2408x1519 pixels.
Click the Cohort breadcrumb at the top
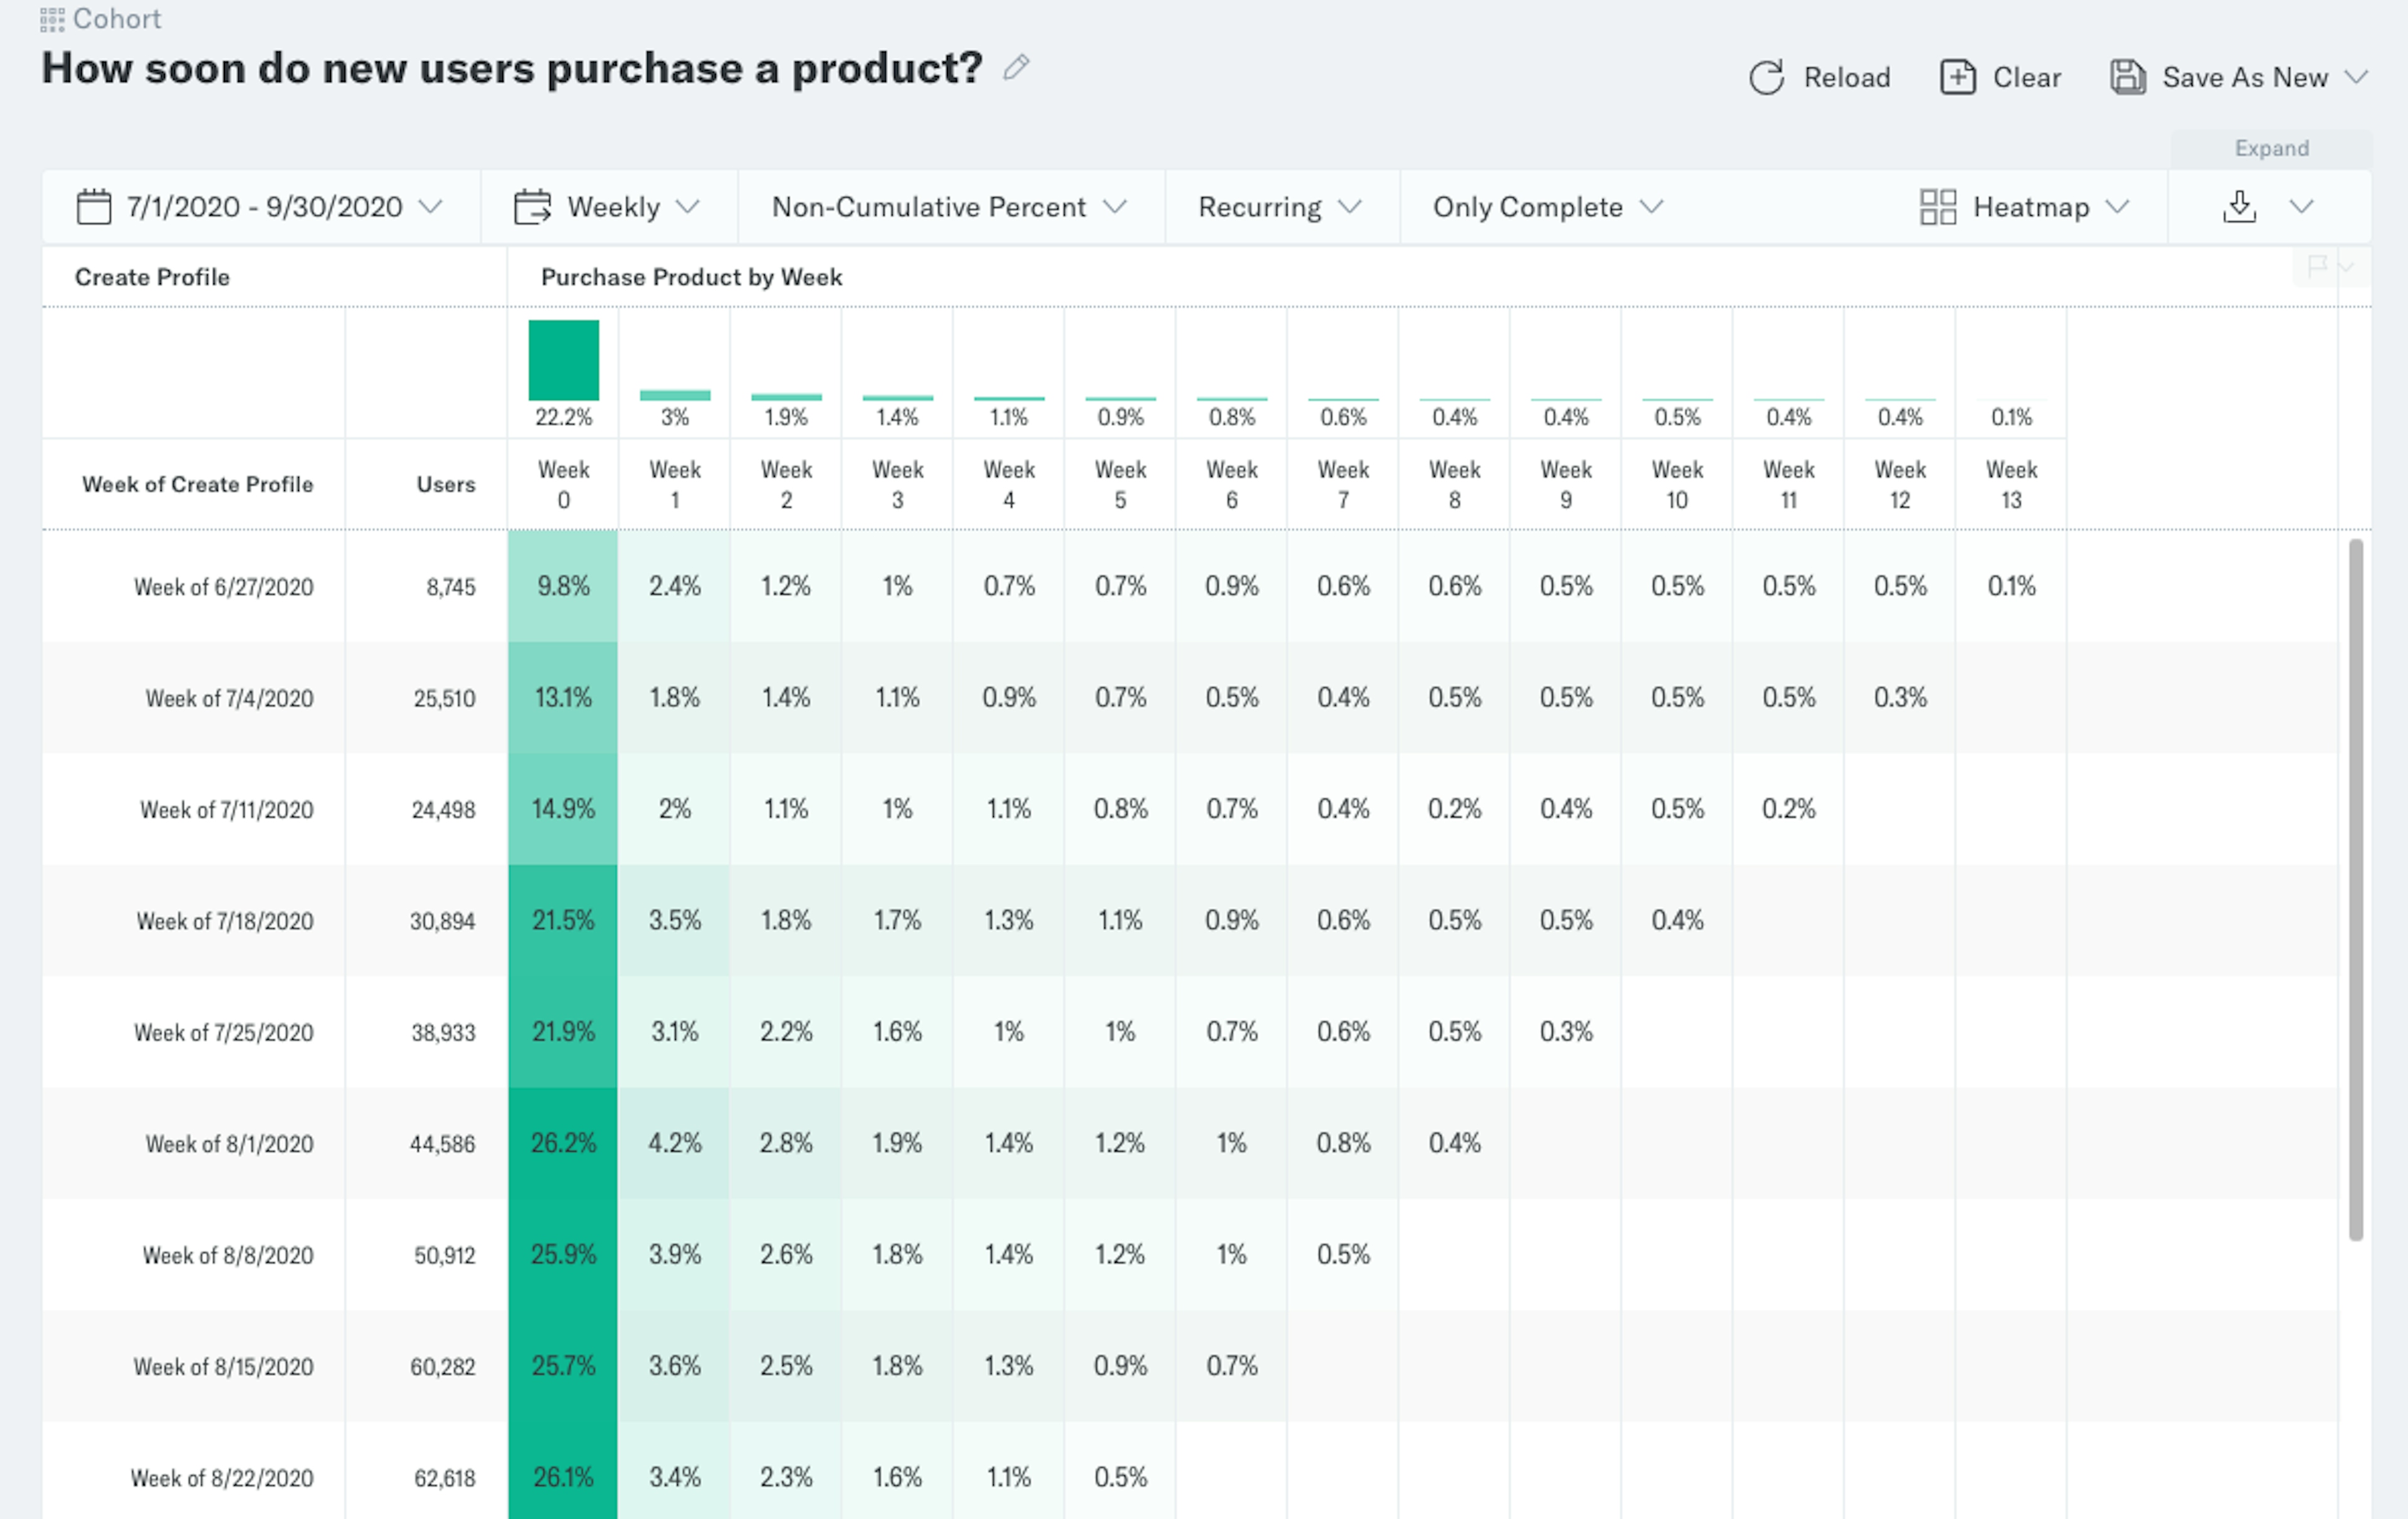pyautogui.click(x=117, y=18)
